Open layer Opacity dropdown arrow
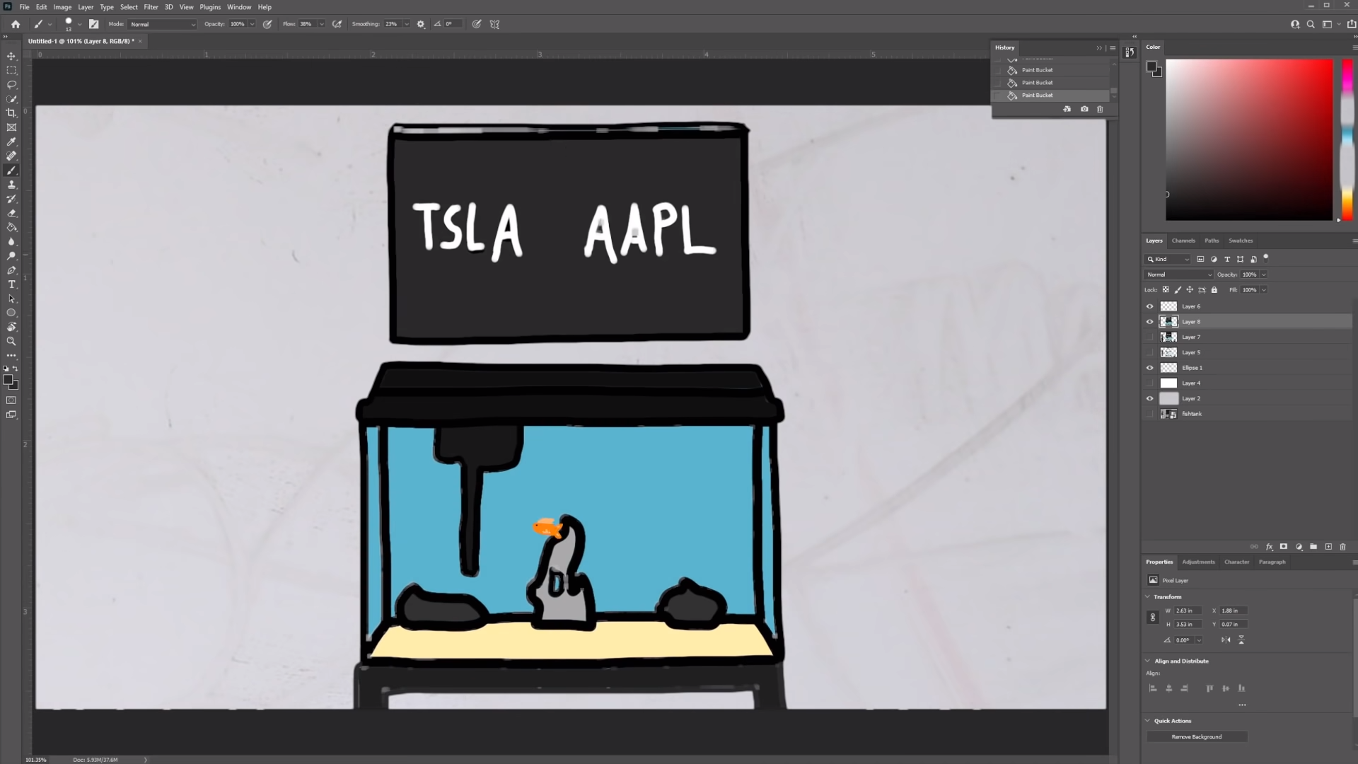The width and height of the screenshot is (1358, 764). pos(1264,274)
